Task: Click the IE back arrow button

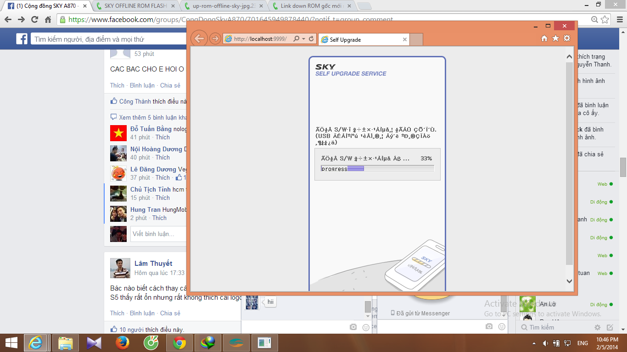Action: pyautogui.click(x=199, y=39)
